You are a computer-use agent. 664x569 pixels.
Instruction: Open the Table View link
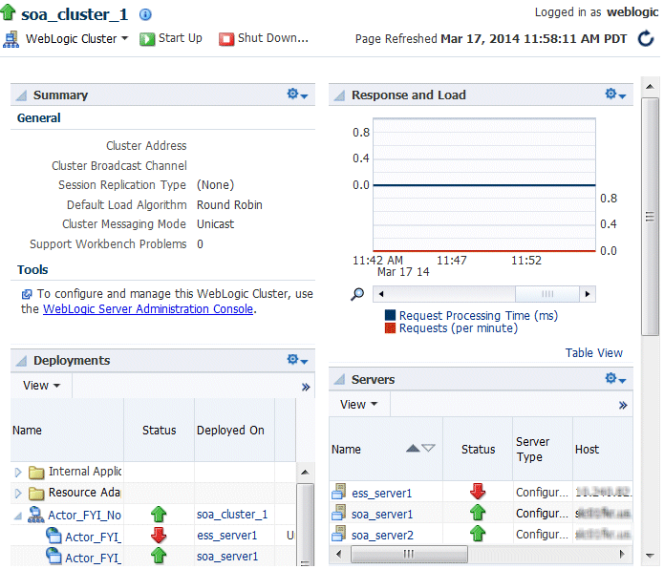[x=593, y=353]
